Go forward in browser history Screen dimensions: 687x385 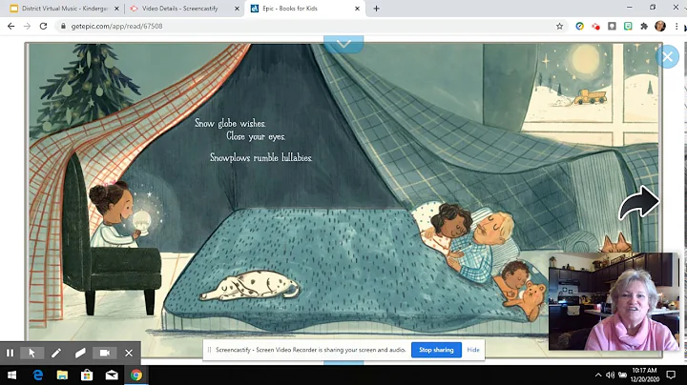tap(27, 27)
